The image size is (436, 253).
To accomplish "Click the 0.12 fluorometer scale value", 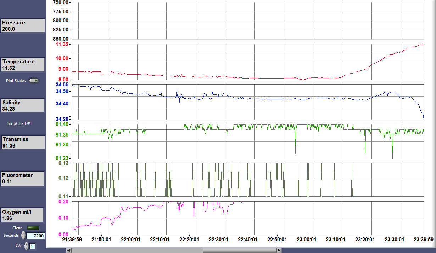I will pos(63,178).
